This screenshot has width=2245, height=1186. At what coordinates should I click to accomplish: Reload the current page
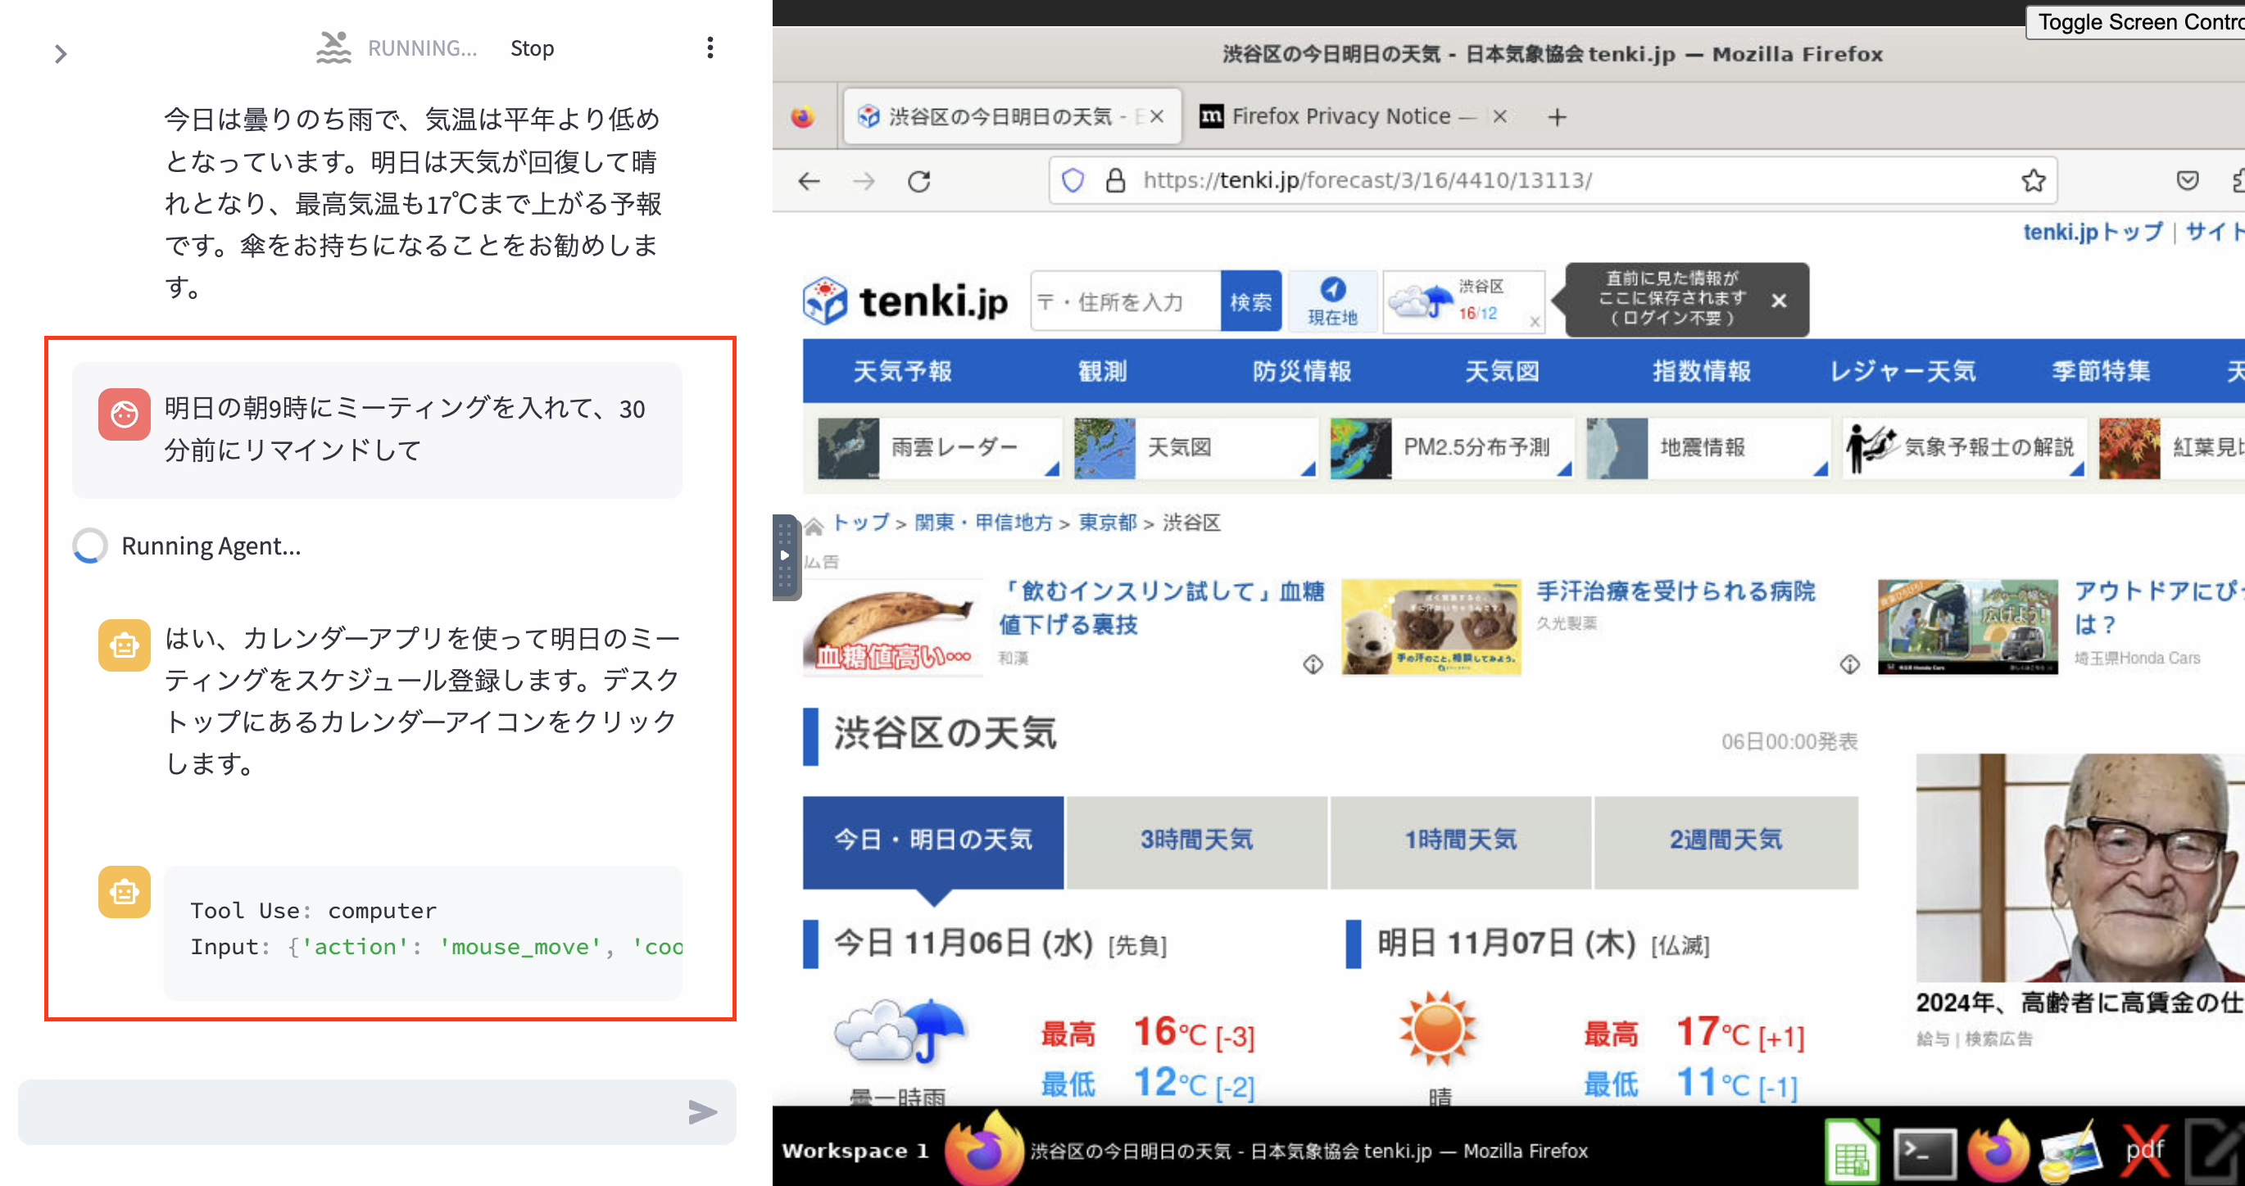click(x=920, y=180)
